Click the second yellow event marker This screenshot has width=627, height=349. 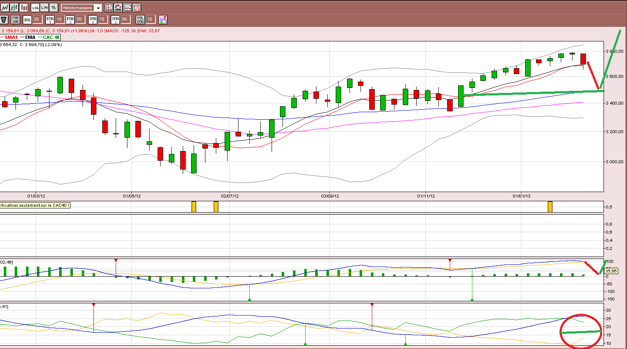(216, 207)
